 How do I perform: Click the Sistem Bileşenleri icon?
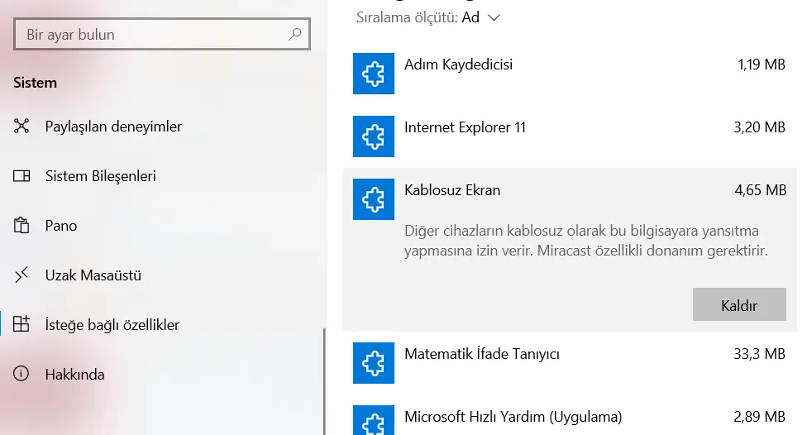(21, 176)
